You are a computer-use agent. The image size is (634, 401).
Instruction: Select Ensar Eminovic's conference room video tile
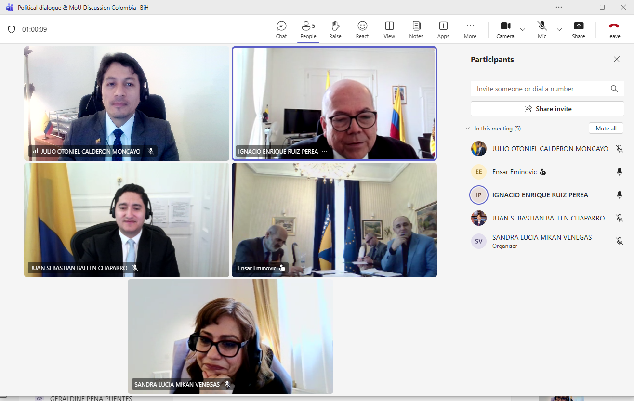click(x=334, y=220)
